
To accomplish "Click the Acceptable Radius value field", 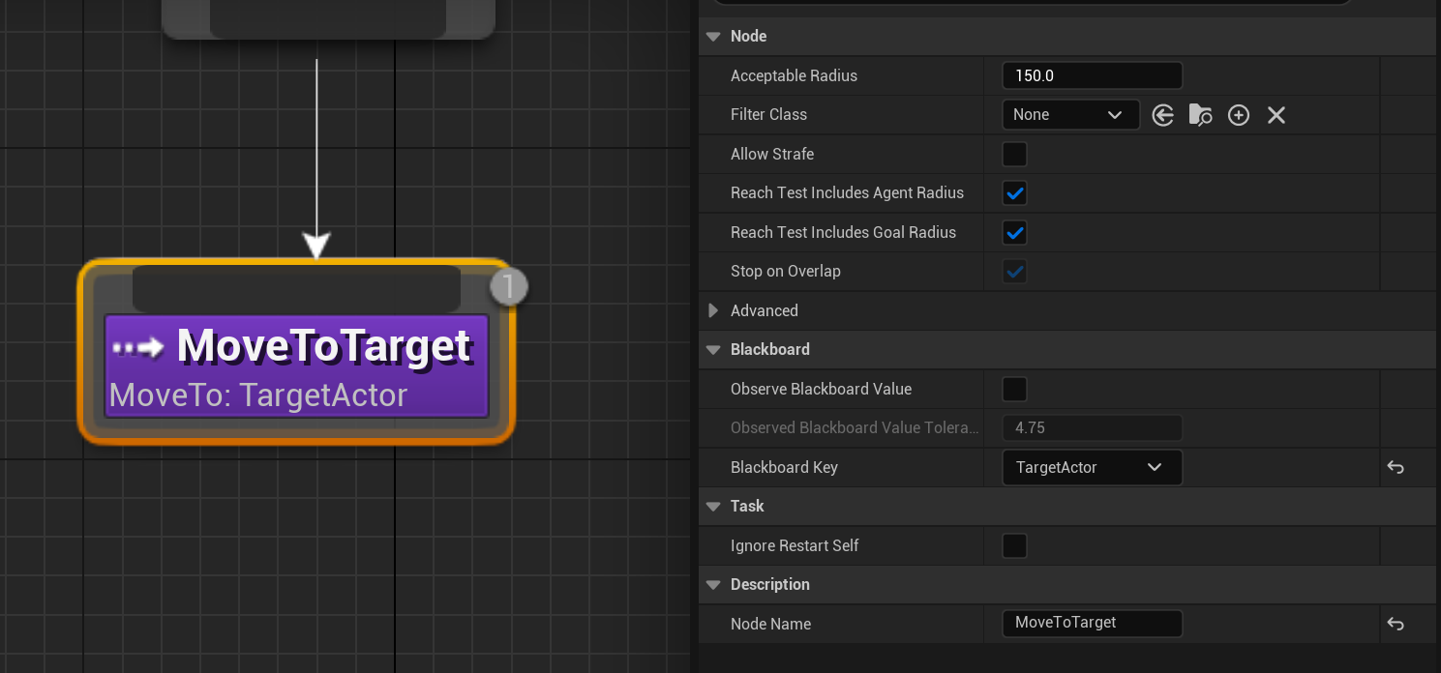I will (1092, 75).
